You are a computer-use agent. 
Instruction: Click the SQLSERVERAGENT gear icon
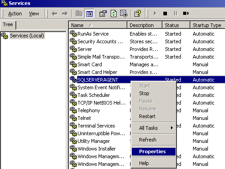(x=73, y=79)
